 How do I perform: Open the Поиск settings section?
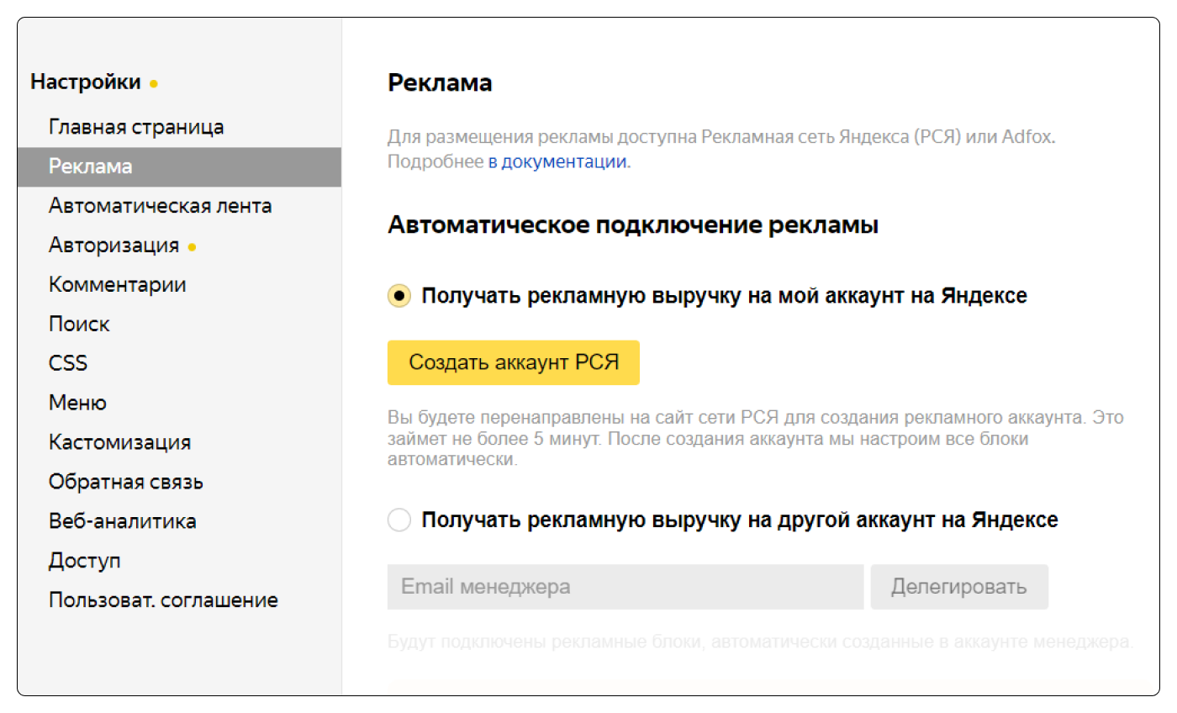(x=79, y=324)
